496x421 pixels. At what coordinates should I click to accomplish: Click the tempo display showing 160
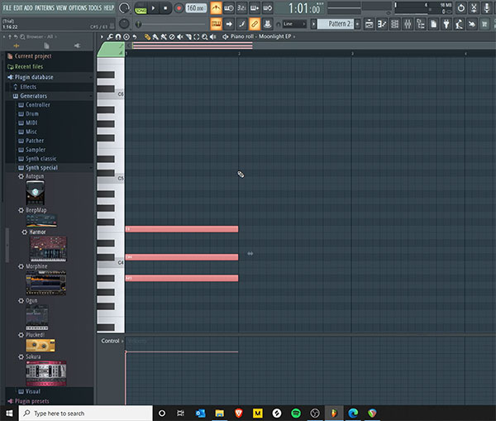[196, 7]
